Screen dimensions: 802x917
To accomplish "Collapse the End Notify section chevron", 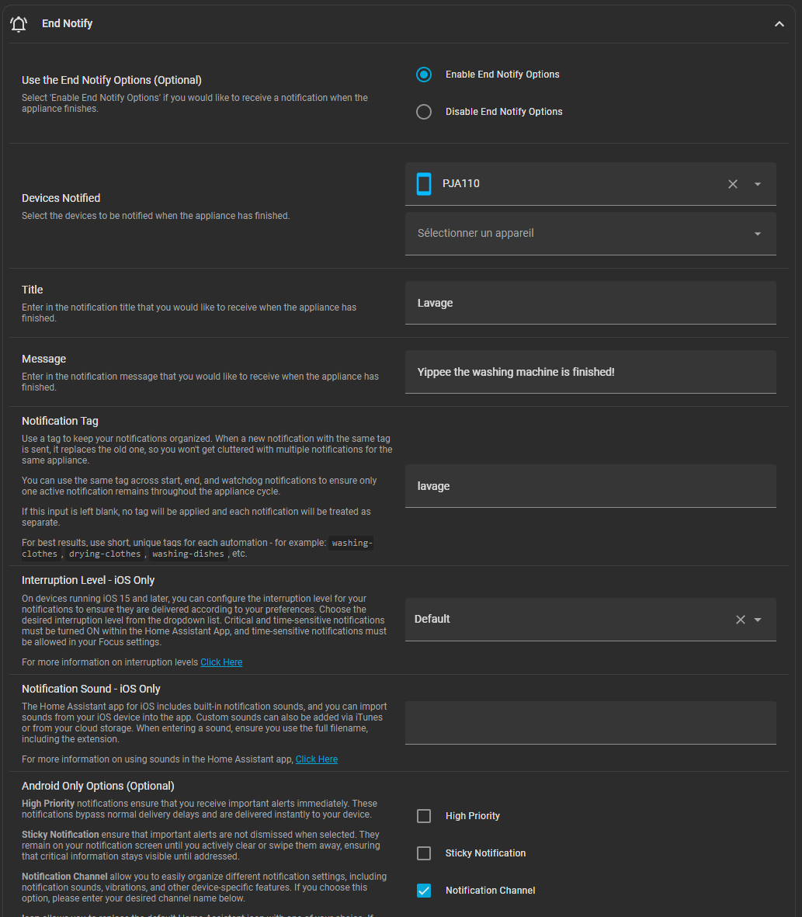I will click(x=779, y=24).
